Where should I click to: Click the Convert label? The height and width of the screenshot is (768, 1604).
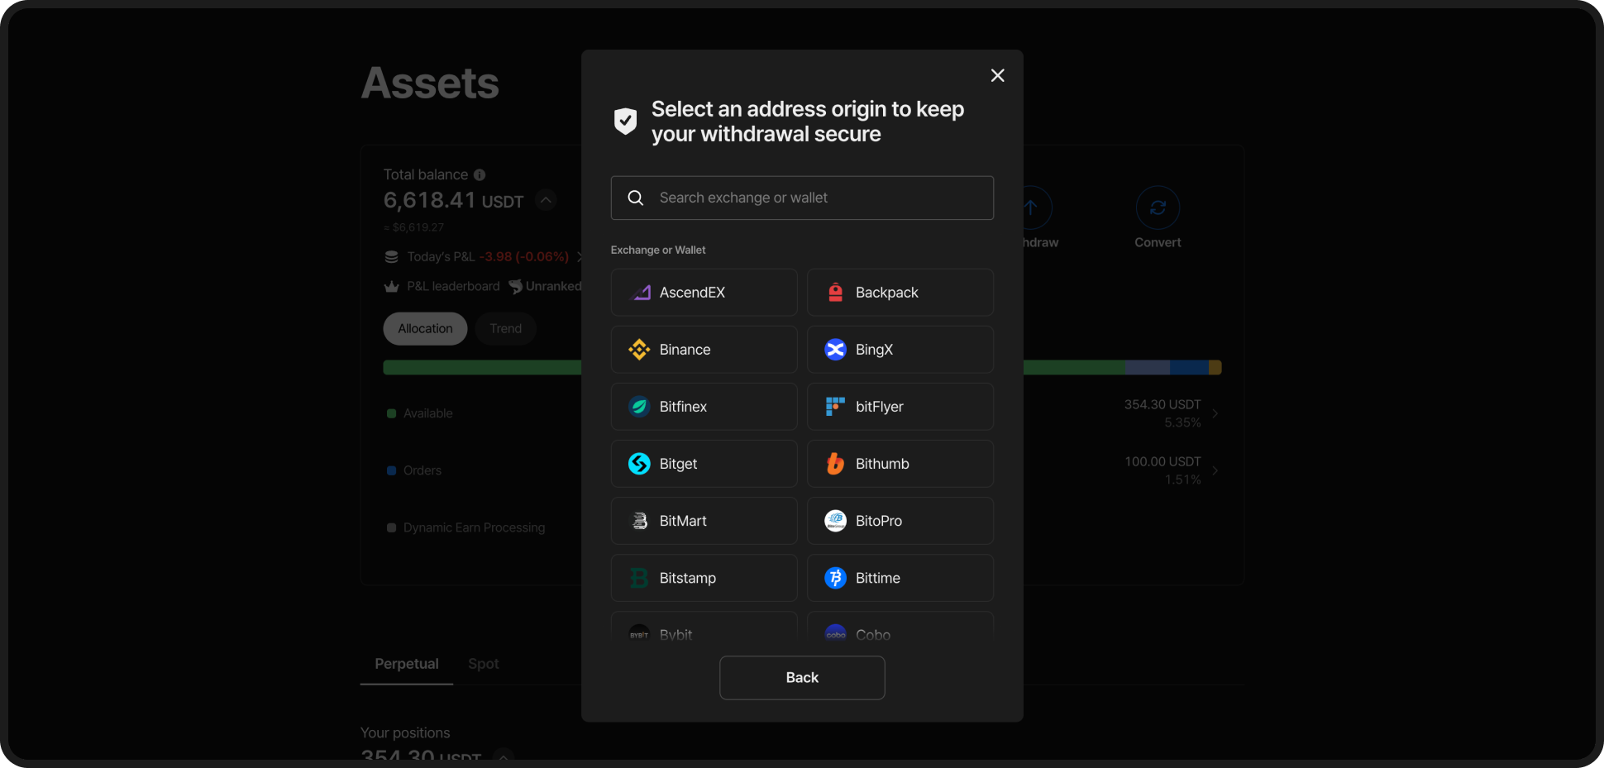(1158, 242)
